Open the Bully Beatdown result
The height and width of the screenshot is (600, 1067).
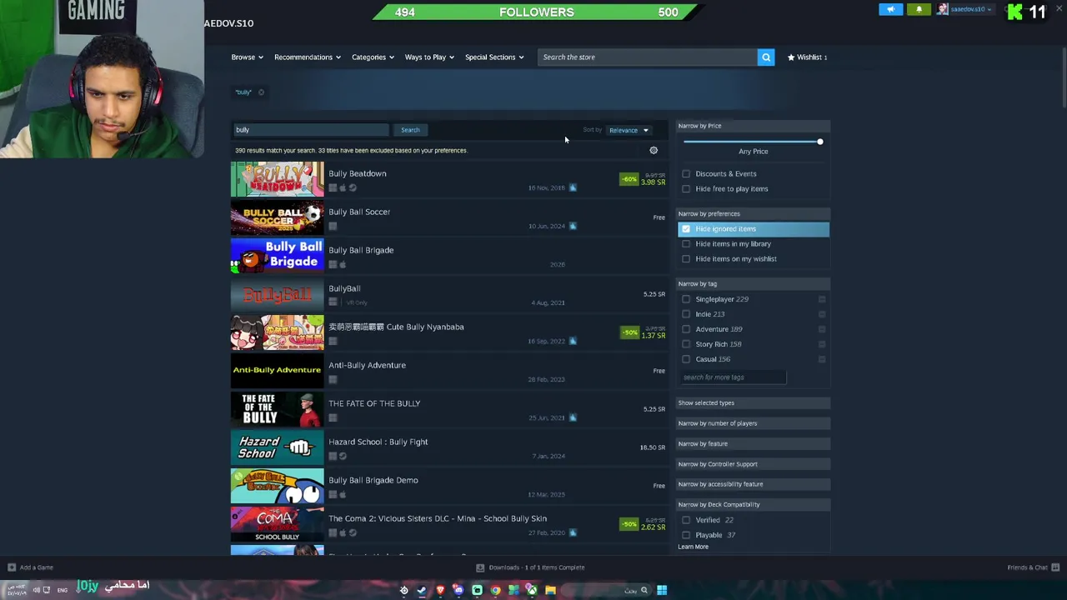pos(450,179)
